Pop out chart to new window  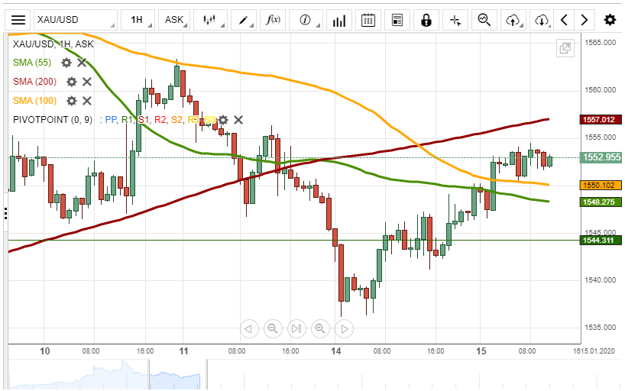pos(565,48)
